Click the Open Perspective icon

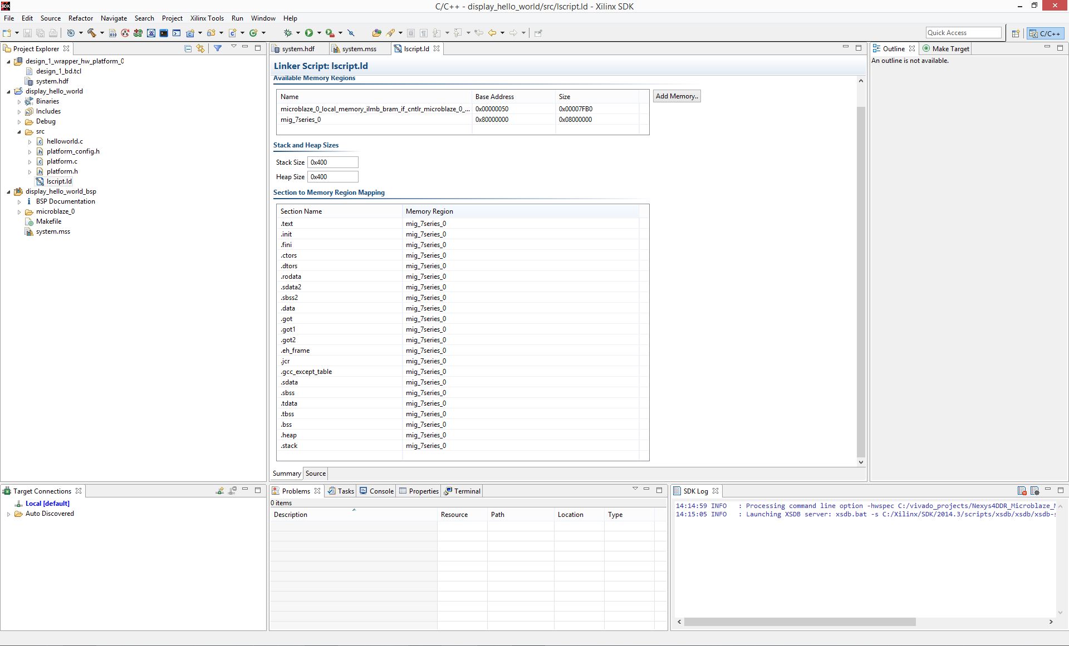(x=1016, y=33)
